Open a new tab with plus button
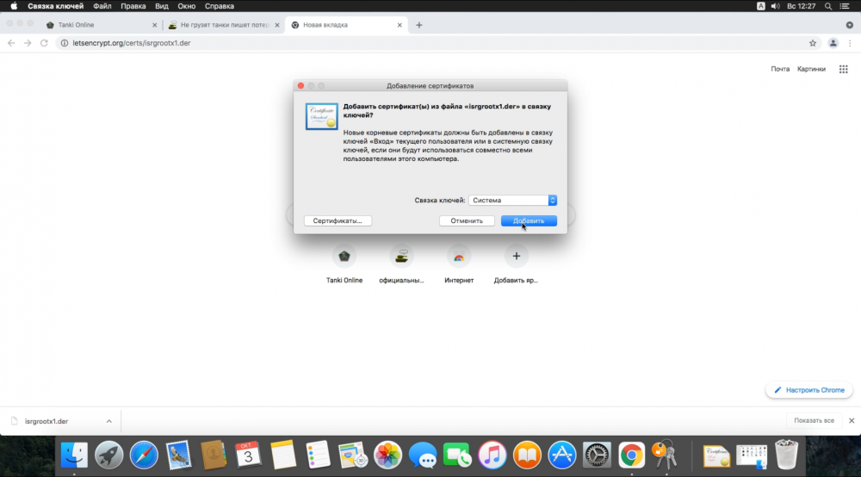 coord(419,25)
